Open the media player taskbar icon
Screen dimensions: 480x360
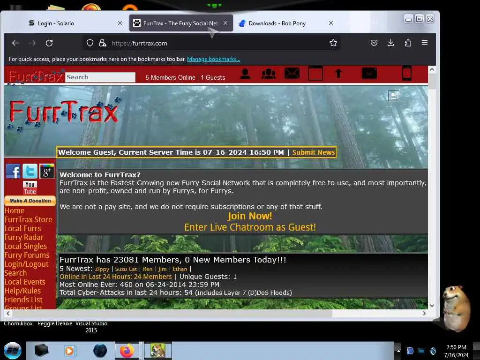pyautogui.click(x=69, y=351)
